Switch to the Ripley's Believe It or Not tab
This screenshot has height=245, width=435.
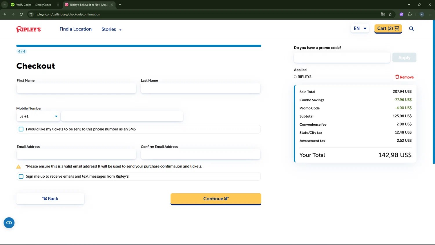[x=88, y=5]
